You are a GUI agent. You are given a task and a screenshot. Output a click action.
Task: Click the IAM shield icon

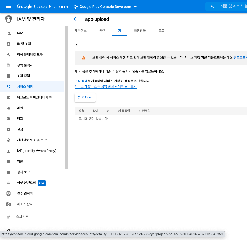[x=9, y=19]
